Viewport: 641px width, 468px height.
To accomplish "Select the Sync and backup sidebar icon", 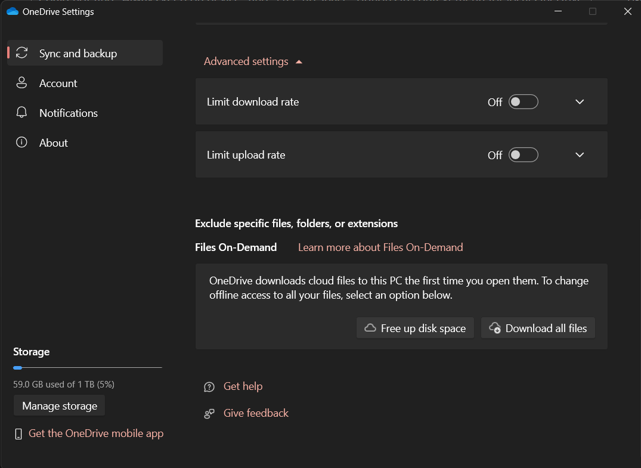I will tap(22, 52).
